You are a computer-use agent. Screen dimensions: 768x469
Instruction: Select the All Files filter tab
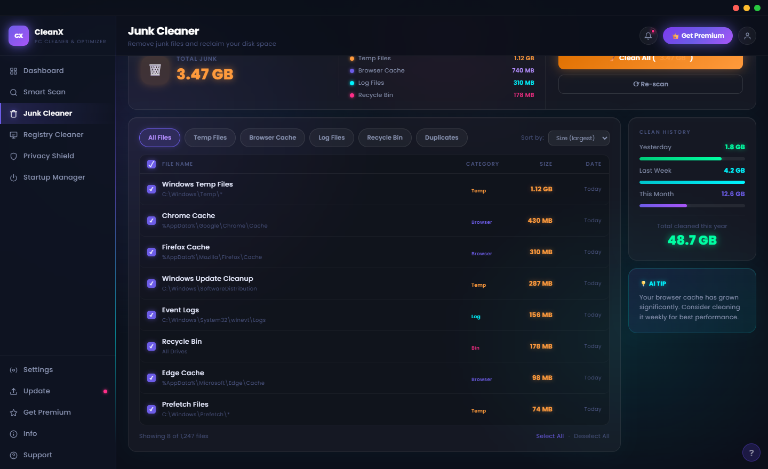(160, 138)
